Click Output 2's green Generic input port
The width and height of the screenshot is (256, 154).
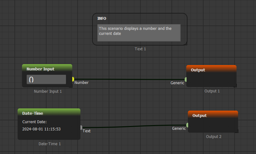click(x=187, y=125)
